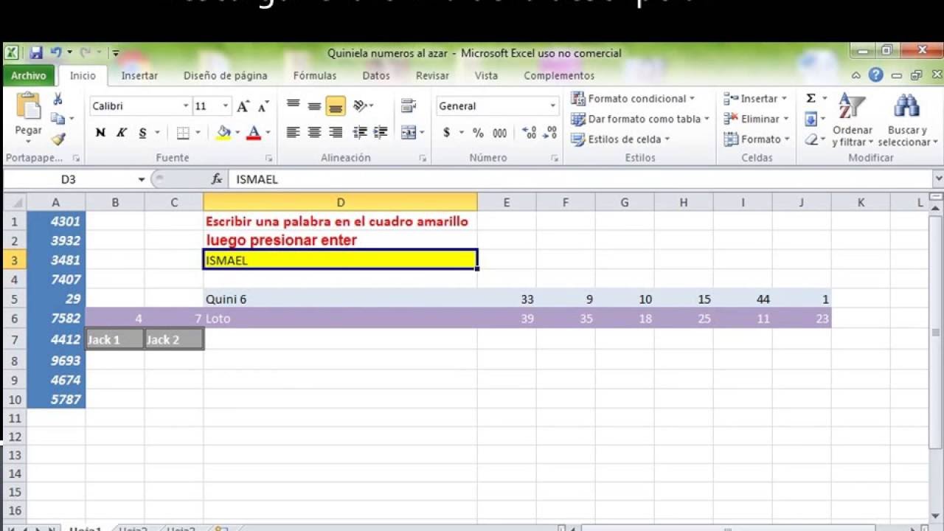944x531 pixels.
Task: Switch to the Insertar tab
Action: click(x=139, y=75)
